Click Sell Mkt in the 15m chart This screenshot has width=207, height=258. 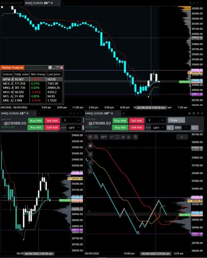(x=52, y=121)
